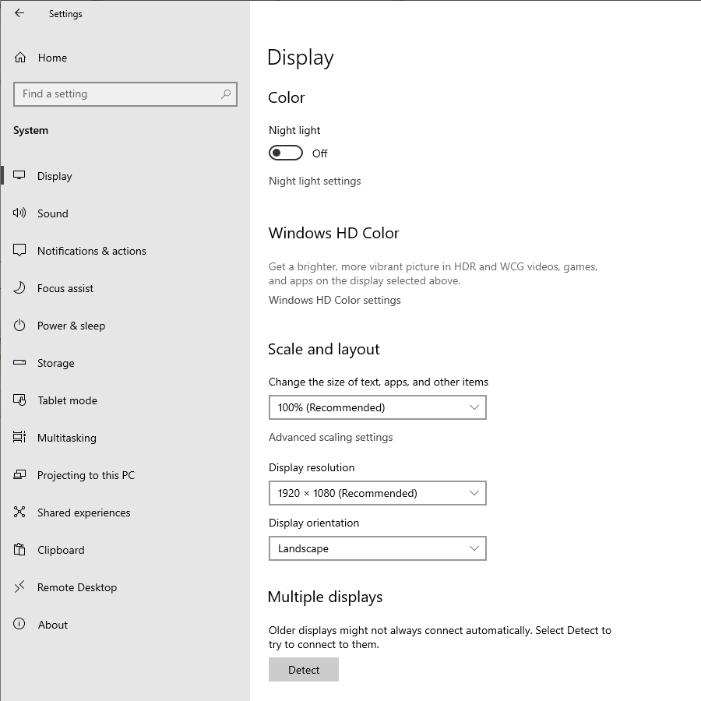Select Storage in the sidebar
This screenshot has width=701, height=701.
125,363
